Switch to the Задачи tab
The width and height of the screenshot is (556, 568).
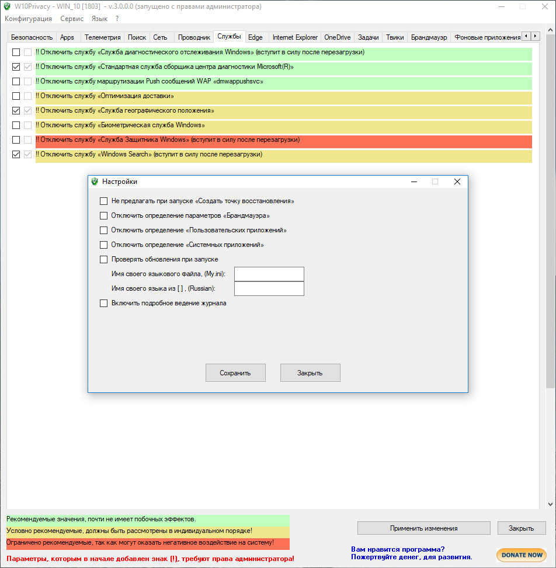(x=369, y=37)
